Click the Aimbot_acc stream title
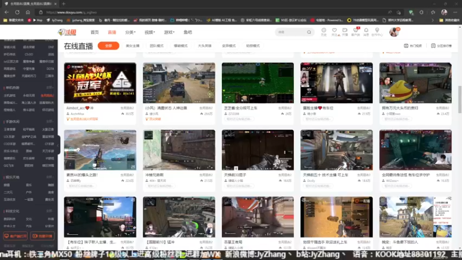462x260 pixels. pos(80,108)
